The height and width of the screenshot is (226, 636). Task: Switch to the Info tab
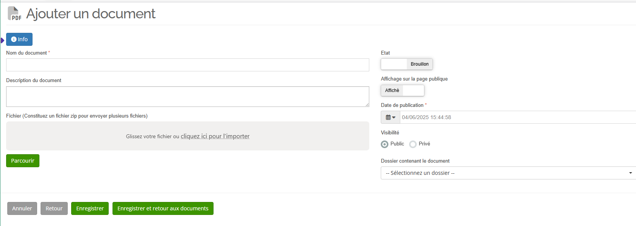tap(19, 39)
